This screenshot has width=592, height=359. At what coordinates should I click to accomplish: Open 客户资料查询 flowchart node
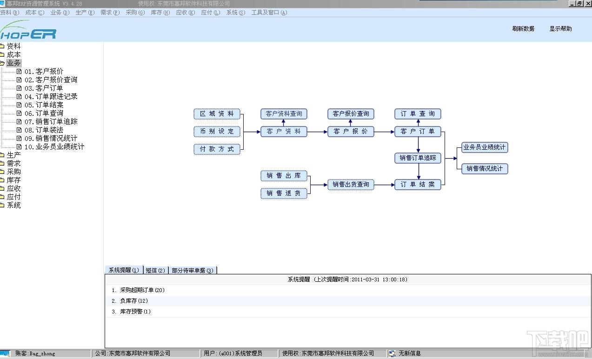284,114
